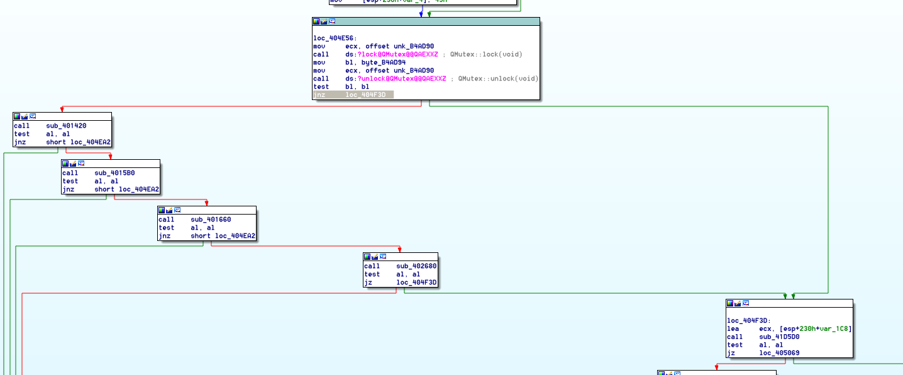The width and height of the screenshot is (903, 375).
Task: Click the byte_B4AD94 operand
Action: pyautogui.click(x=384, y=63)
